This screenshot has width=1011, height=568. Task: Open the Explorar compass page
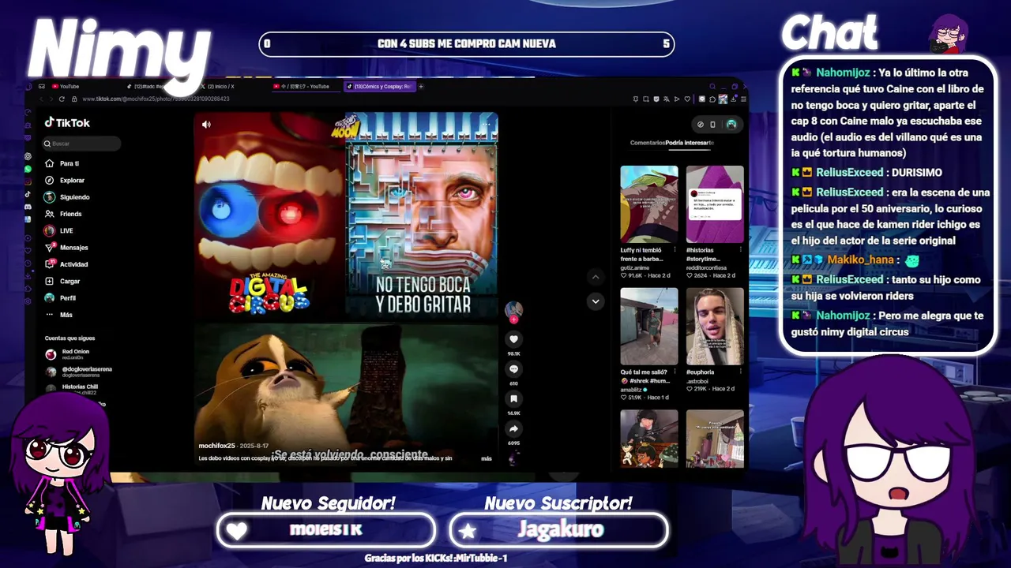click(65, 180)
